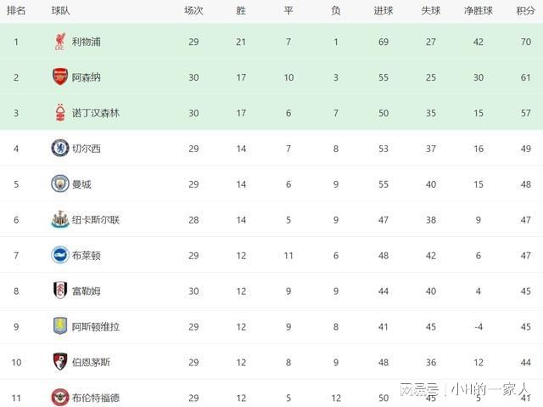Image resolution: width=543 pixels, height=407 pixels.
Task: Click the Aston Villa crest icon
Action: click(60, 326)
